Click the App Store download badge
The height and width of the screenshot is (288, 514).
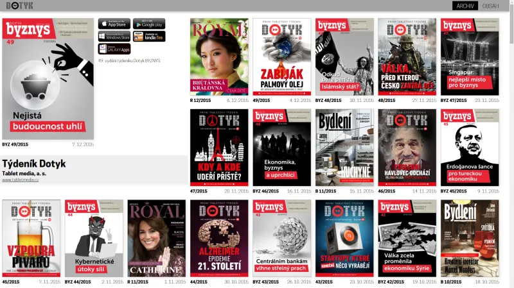(114, 24)
